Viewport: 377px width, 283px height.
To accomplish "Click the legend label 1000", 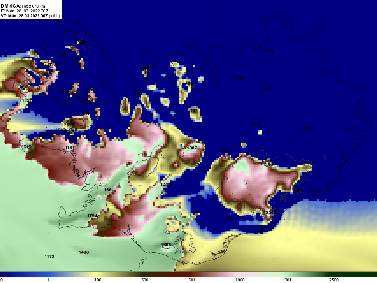I will pos(240,280).
